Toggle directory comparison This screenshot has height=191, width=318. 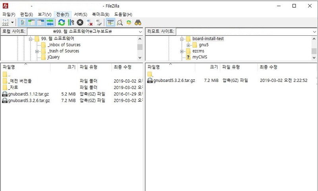[120, 23]
